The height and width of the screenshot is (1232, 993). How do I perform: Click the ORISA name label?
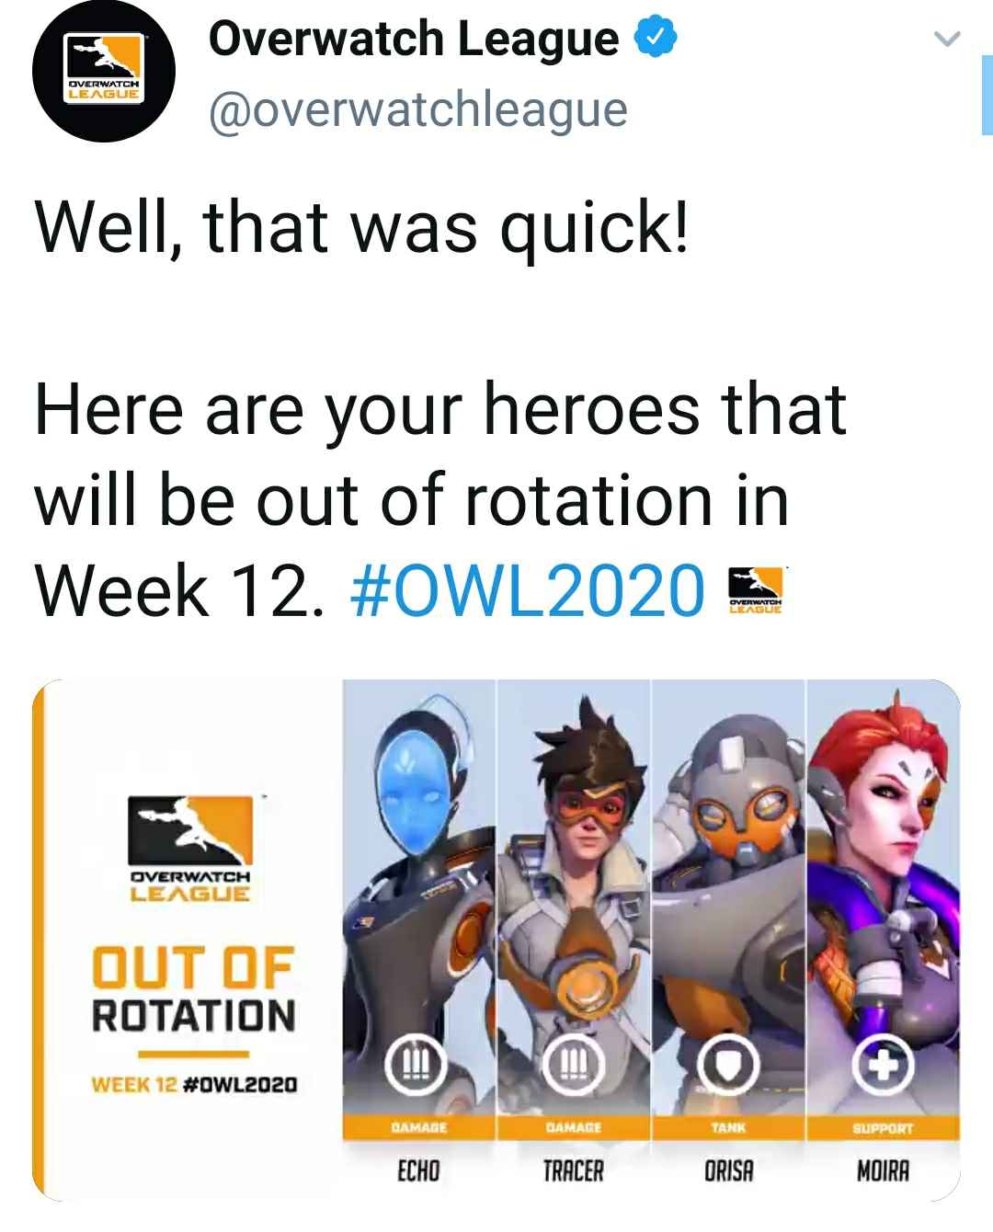728,1171
